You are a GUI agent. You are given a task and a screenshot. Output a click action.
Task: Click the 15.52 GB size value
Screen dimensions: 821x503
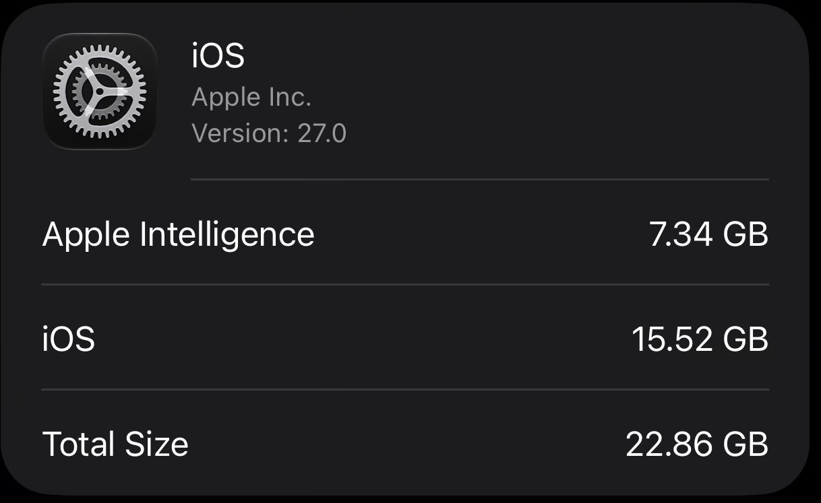(700, 339)
